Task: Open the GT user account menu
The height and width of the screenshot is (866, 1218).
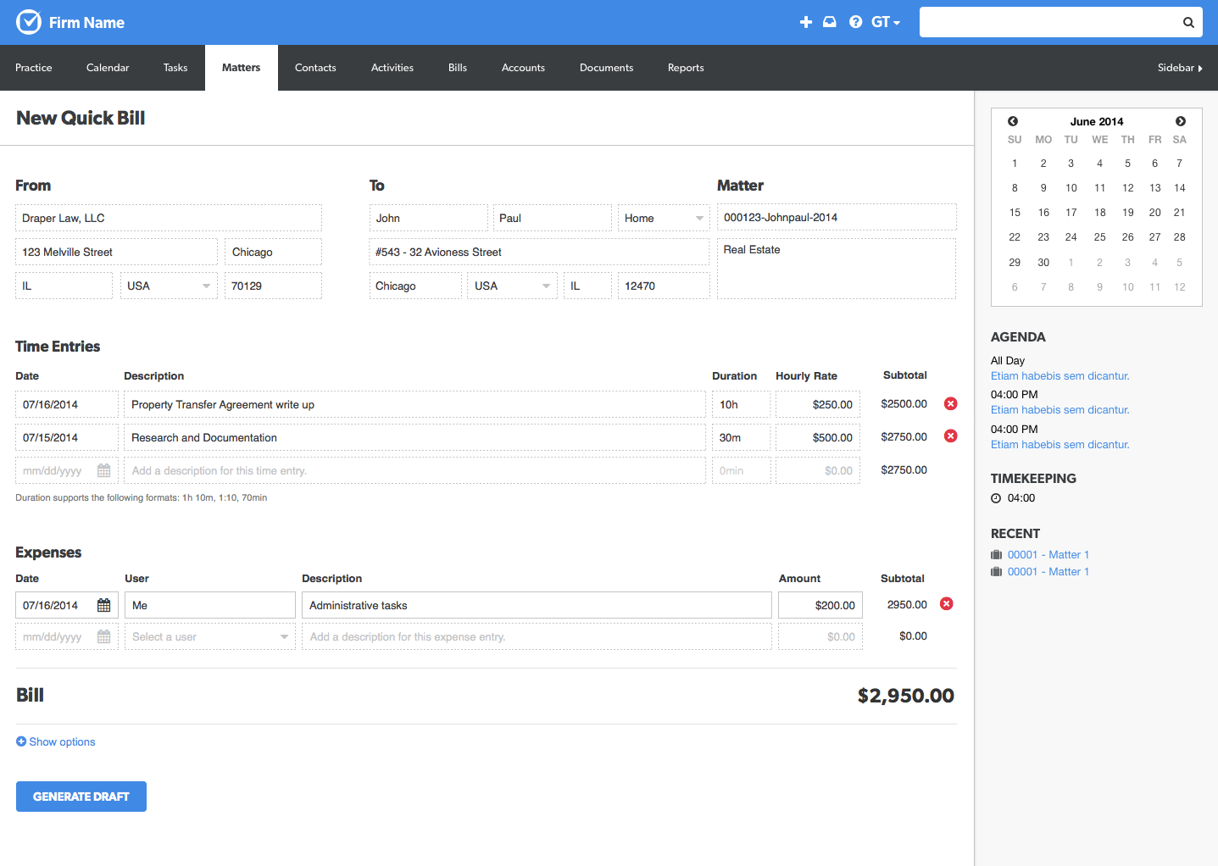Action: point(885,22)
